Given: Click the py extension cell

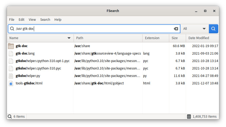Looking at the screenshot, I should pyautogui.click(x=145, y=76).
